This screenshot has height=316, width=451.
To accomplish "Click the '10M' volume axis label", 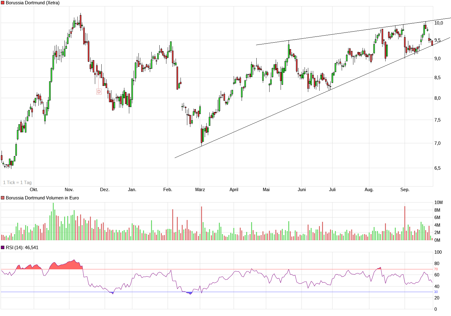I will 438,202.
